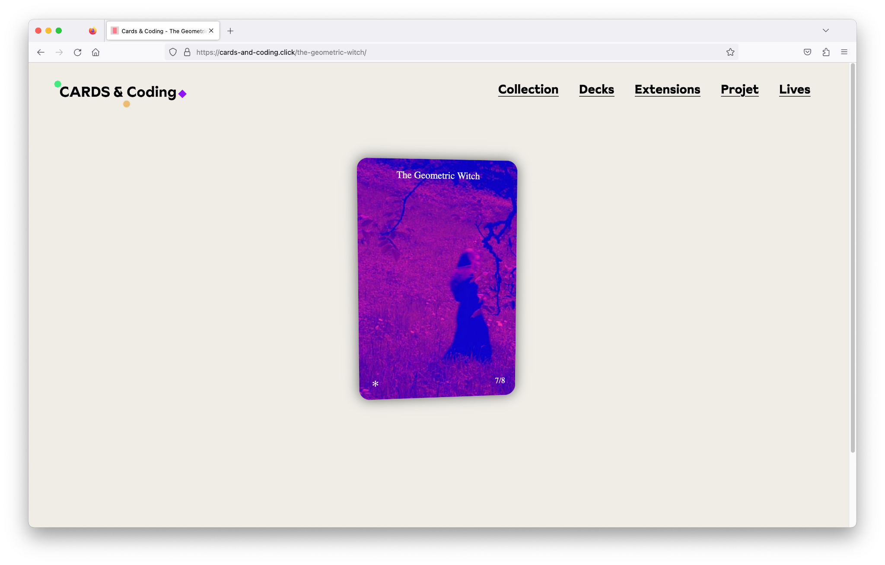Open the Firefox hamburger menu
Screen dimensions: 885x565
pyautogui.click(x=844, y=52)
